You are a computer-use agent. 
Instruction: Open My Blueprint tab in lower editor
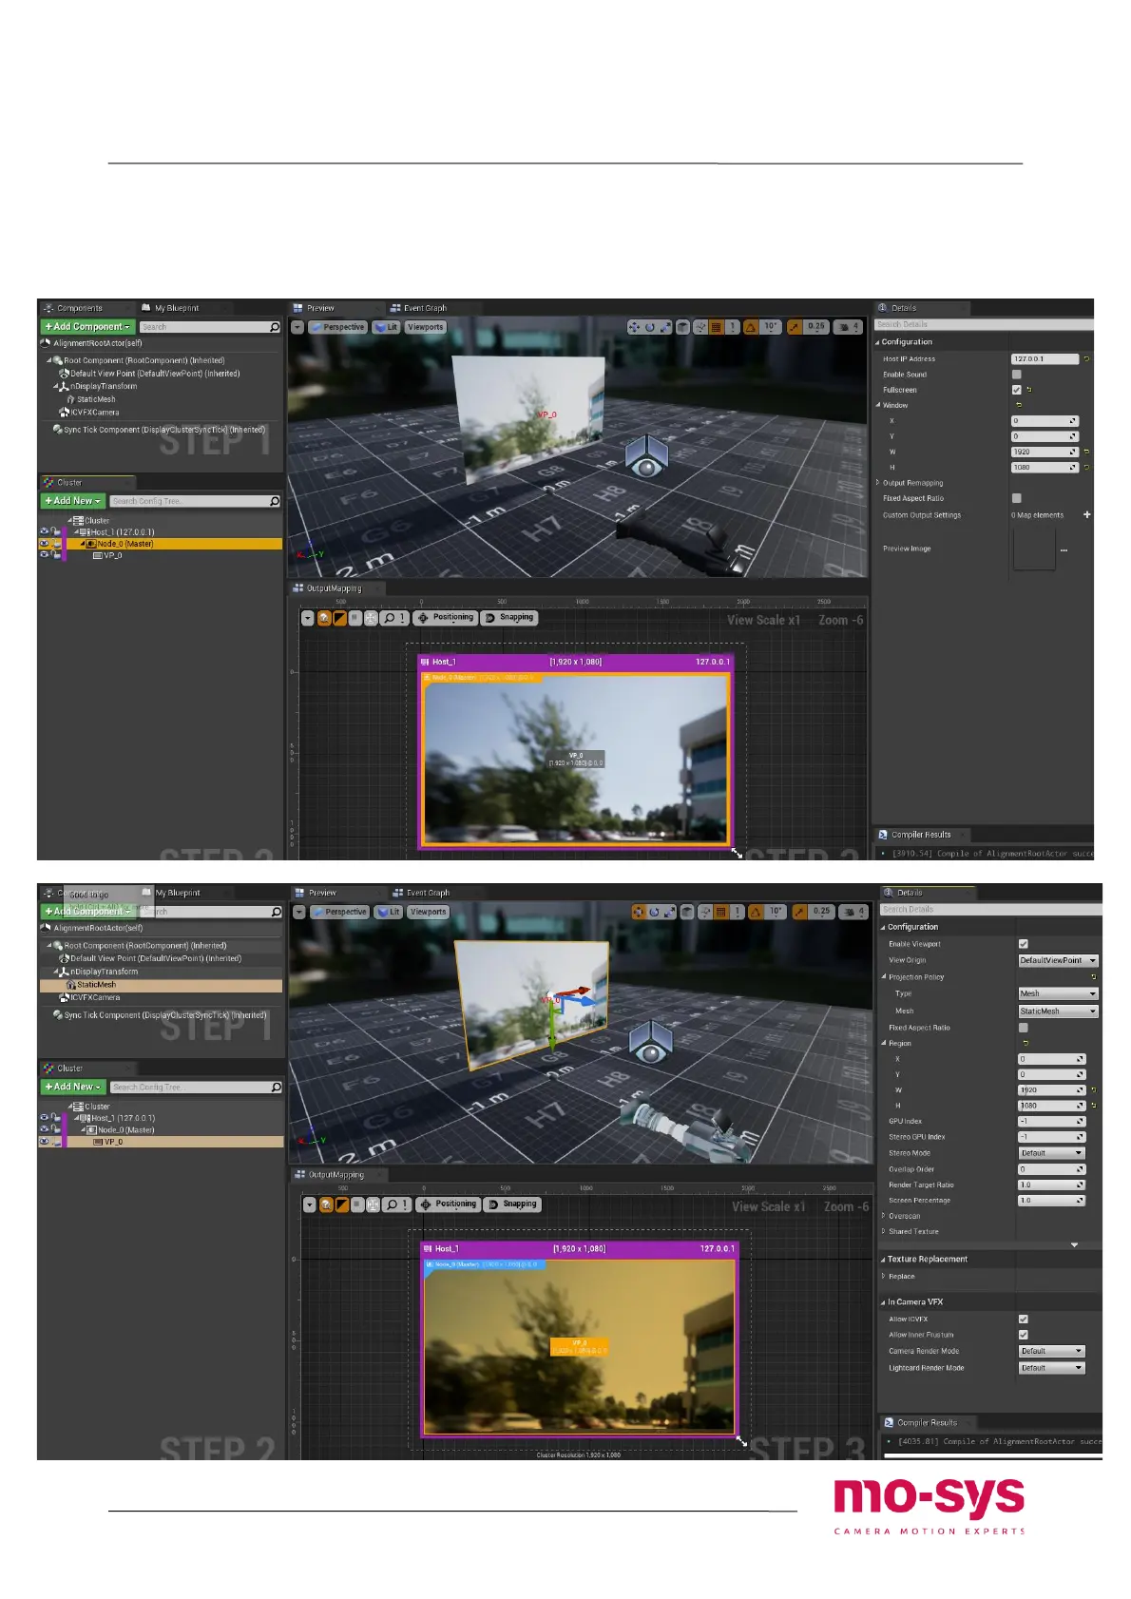[x=178, y=893]
